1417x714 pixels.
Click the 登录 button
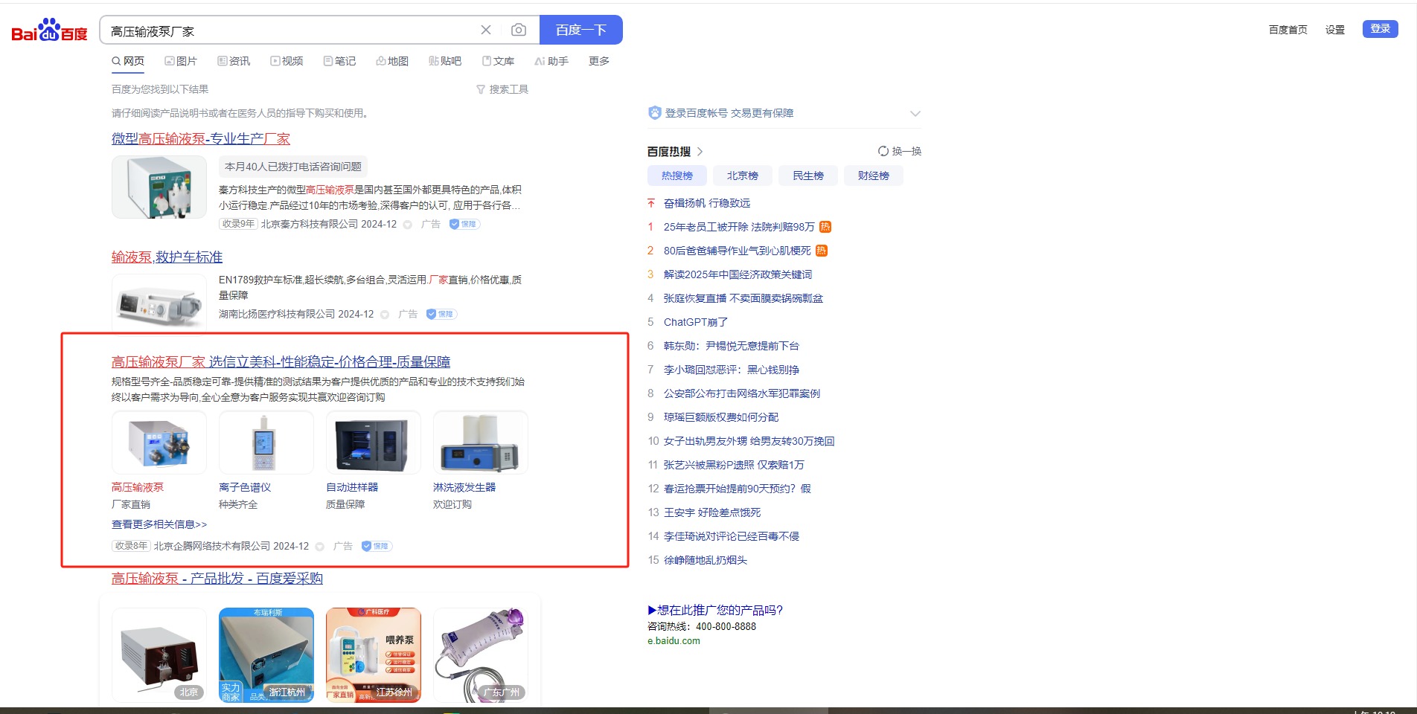click(x=1380, y=29)
